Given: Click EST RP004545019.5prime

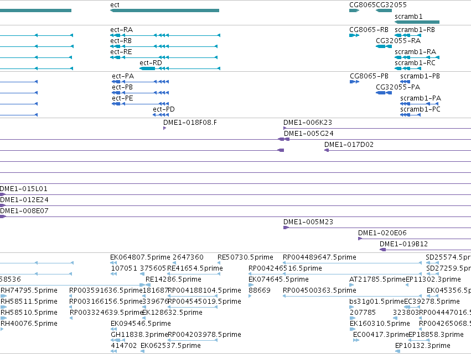Looking at the screenshot, I should [x=204, y=302].
